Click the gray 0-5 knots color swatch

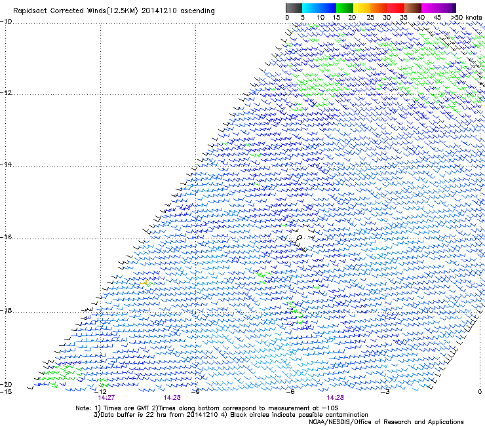tap(294, 8)
